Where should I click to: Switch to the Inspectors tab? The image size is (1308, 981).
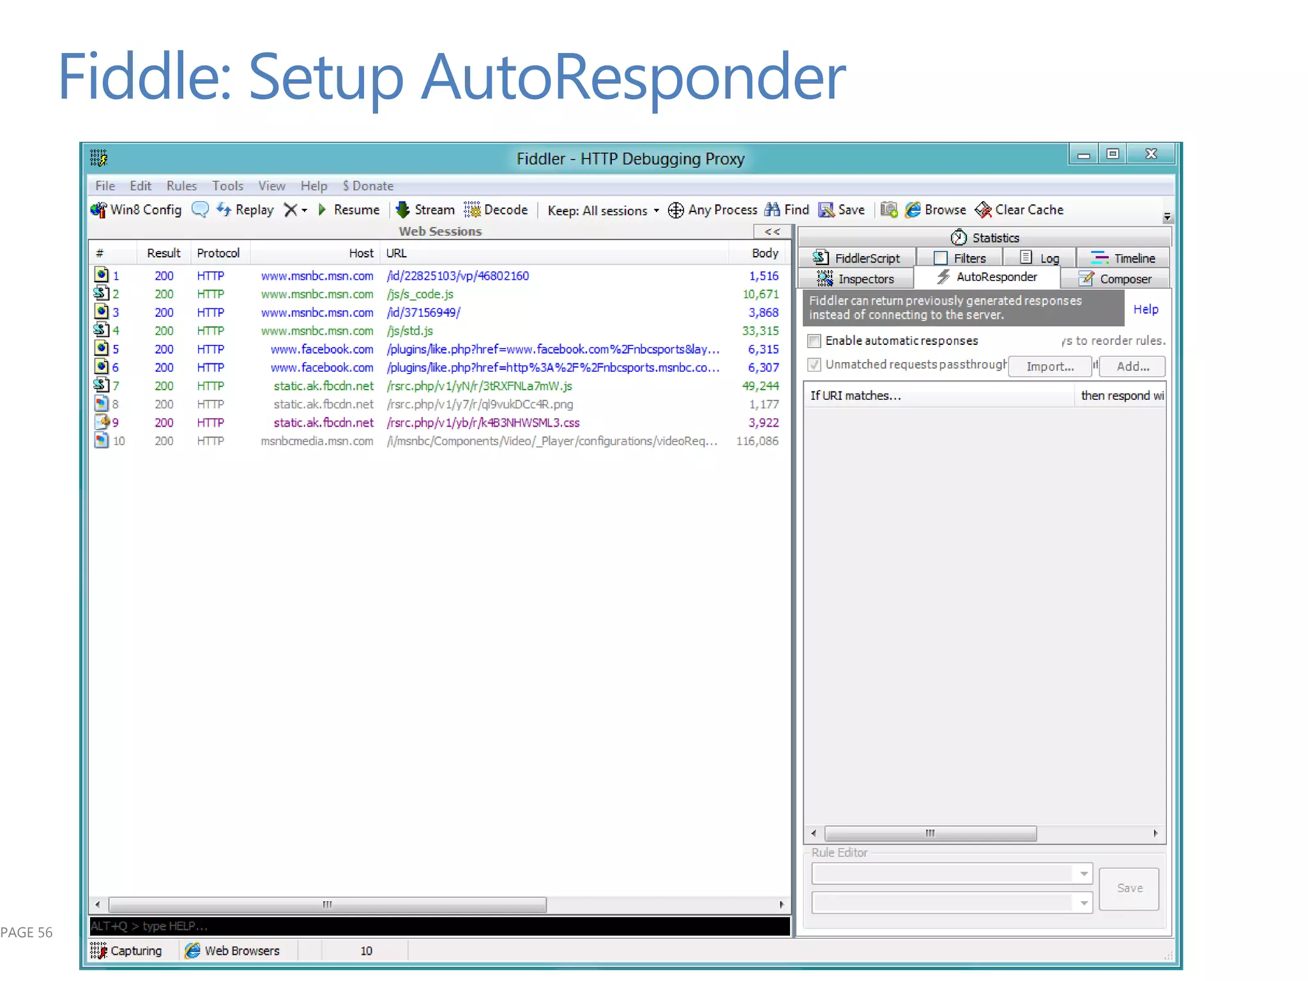click(856, 279)
